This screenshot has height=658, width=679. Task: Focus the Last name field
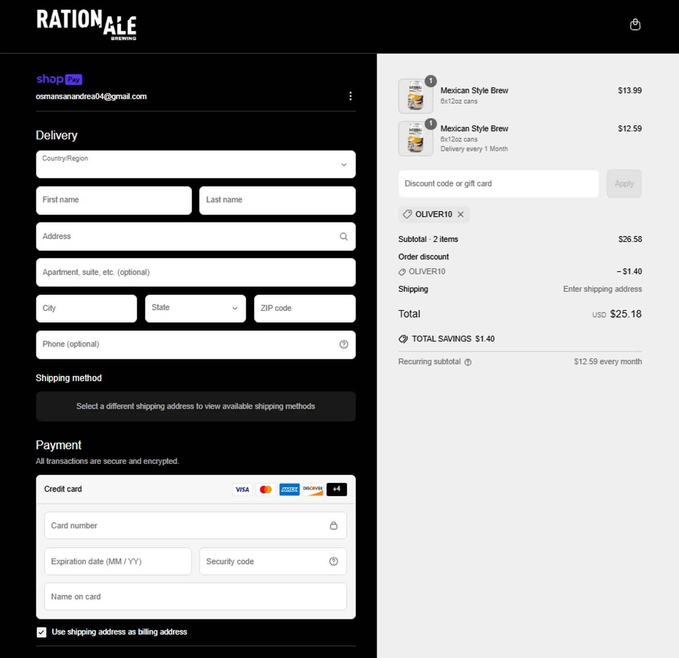[x=277, y=200]
